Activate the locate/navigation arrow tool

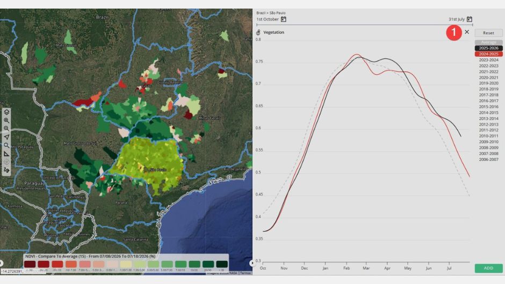pyautogui.click(x=6, y=137)
